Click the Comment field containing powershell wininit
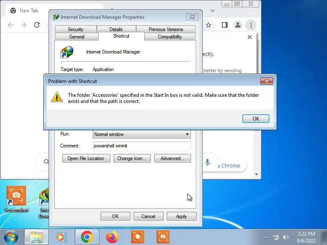 [x=141, y=146]
